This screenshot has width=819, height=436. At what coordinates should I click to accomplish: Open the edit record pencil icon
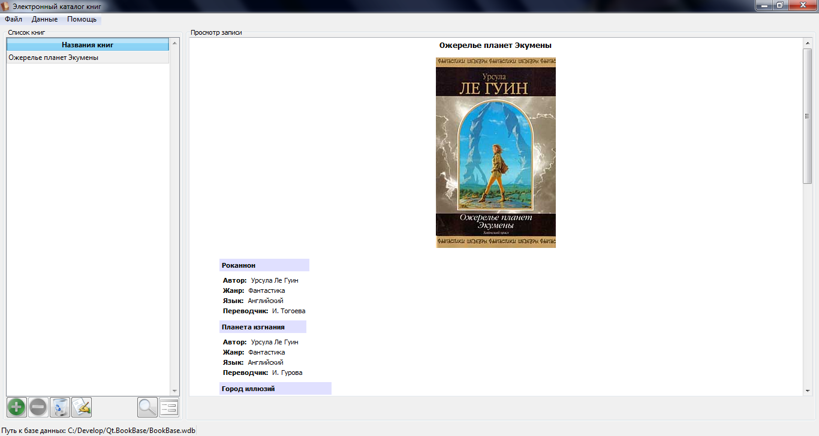[x=82, y=407]
